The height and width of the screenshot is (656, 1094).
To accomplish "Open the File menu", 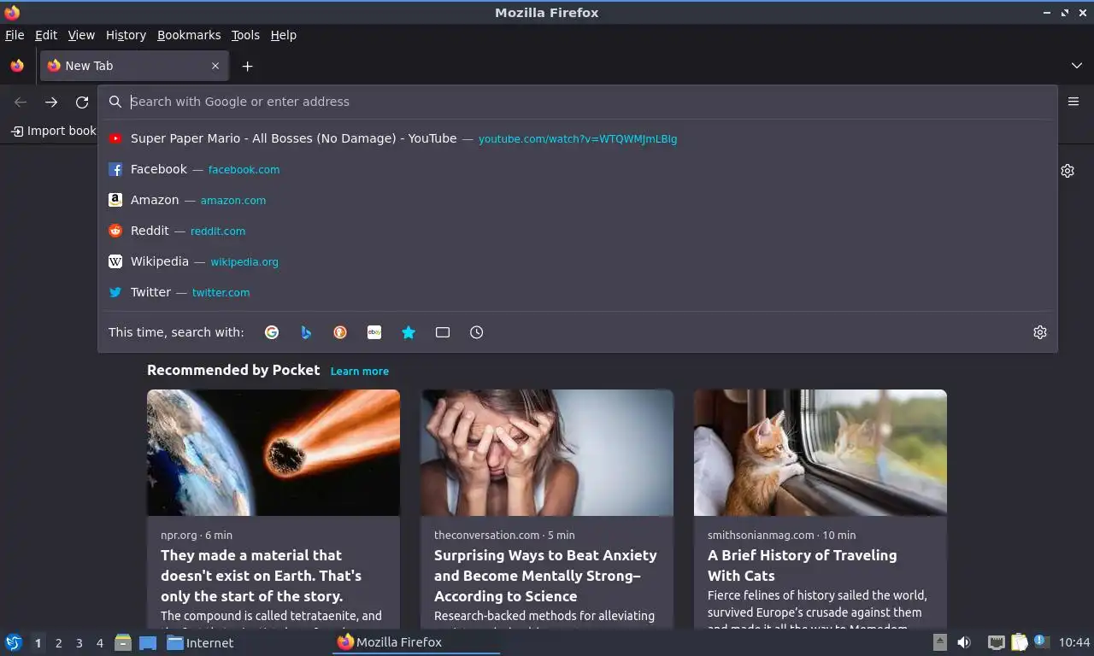I will (15, 35).
